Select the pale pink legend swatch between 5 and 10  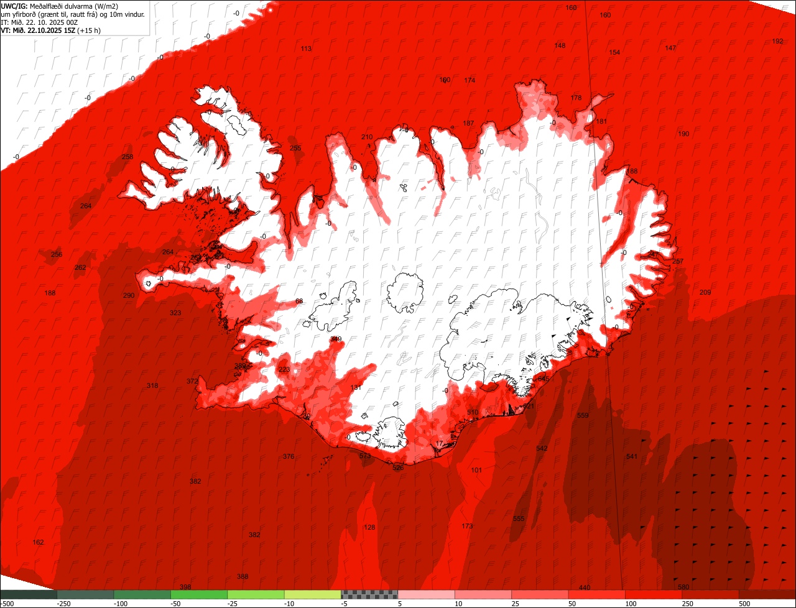click(427, 594)
